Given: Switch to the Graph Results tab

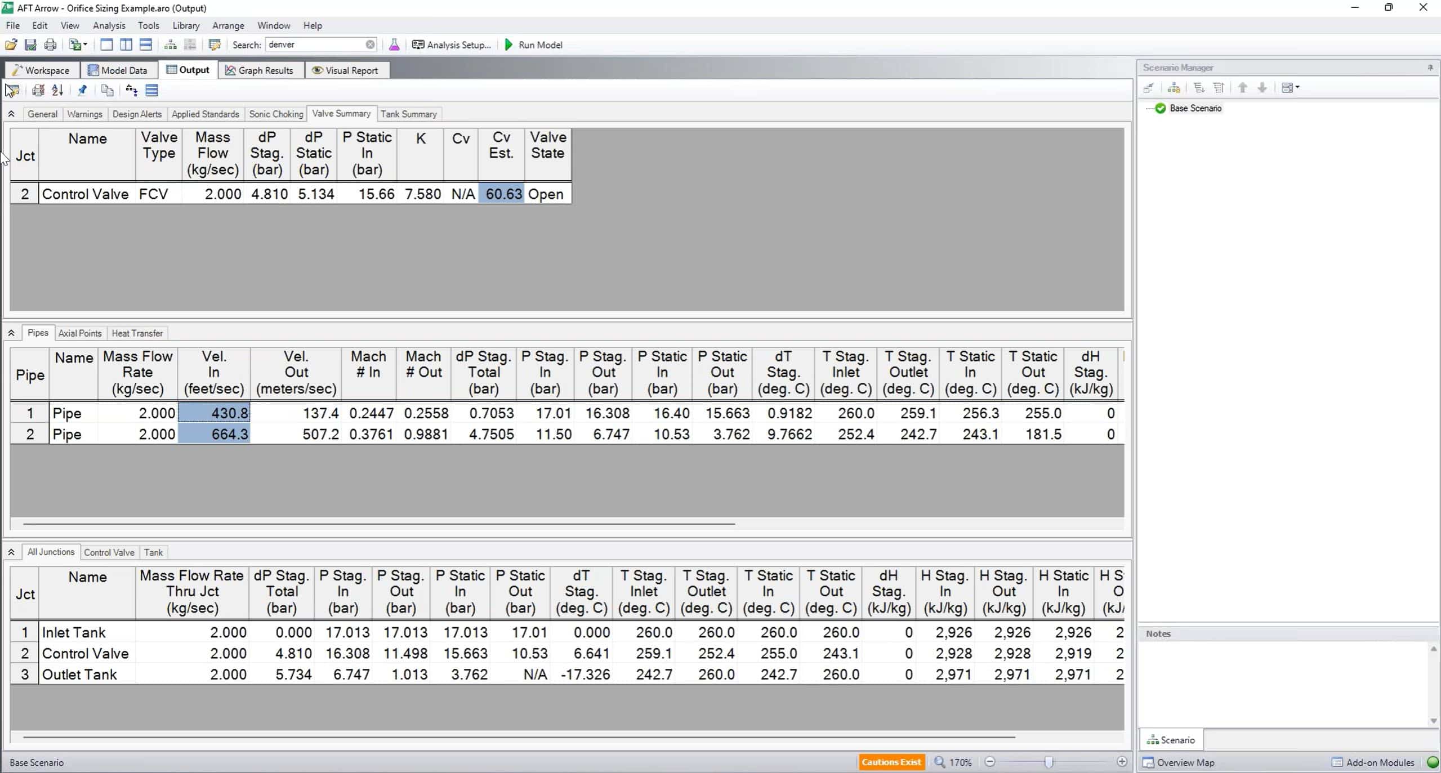Looking at the screenshot, I should point(260,70).
